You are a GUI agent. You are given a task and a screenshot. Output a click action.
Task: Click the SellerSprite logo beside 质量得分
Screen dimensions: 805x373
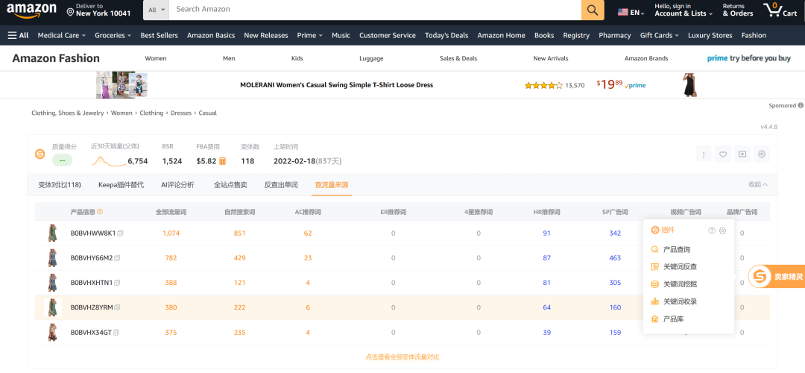coord(40,154)
